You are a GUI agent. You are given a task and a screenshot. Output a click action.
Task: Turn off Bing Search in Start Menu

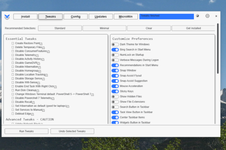115,49
